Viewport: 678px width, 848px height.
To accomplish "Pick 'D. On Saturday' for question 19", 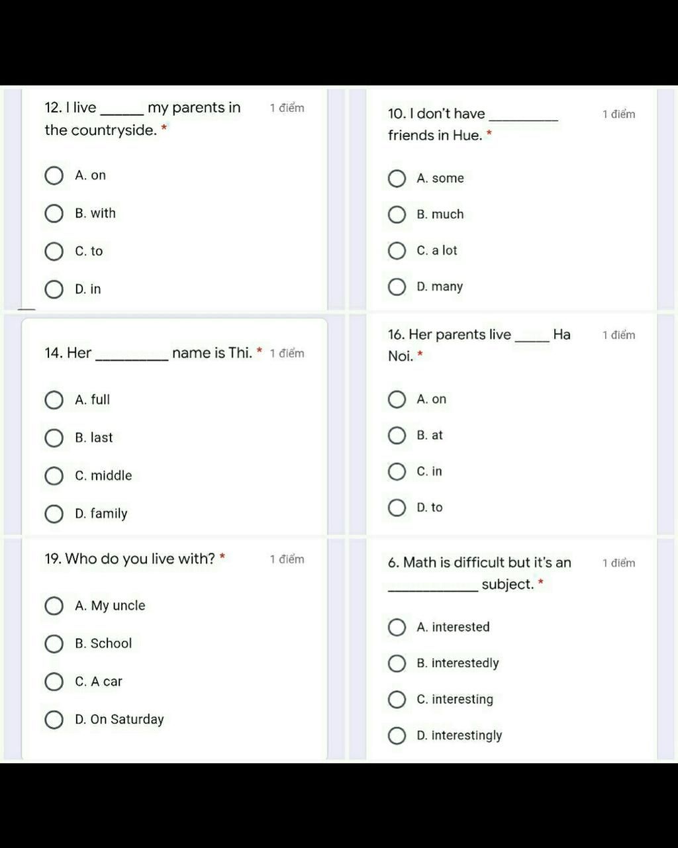I will tap(54, 720).
